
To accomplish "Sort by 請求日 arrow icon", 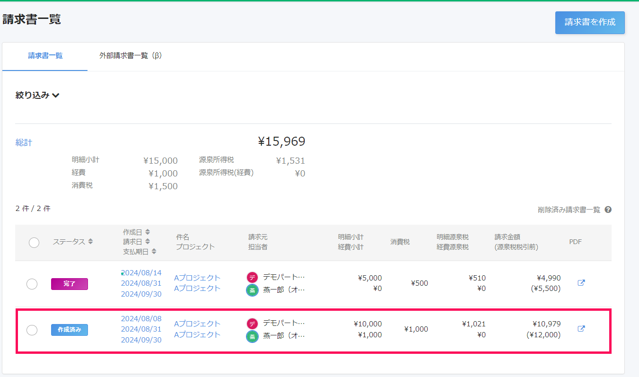I will [x=148, y=241].
